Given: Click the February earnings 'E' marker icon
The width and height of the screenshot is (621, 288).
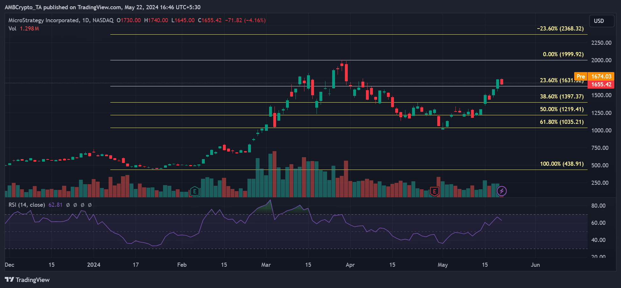Looking at the screenshot, I should coord(195,191).
